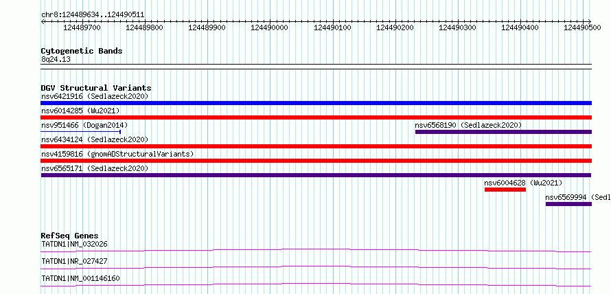Click ruler position 124490400
Viewport: 611px width, 294px height.
pos(520,27)
